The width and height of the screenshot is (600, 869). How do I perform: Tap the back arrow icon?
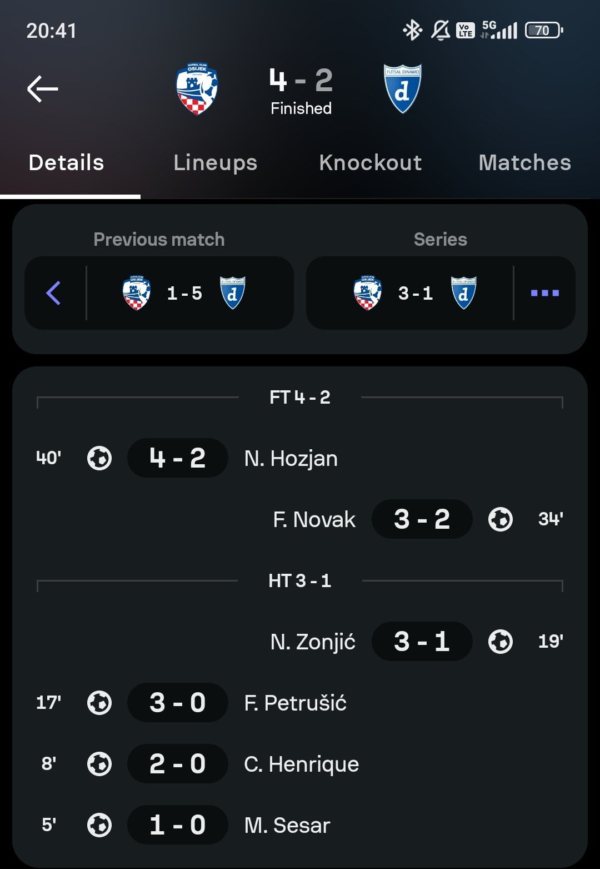[x=43, y=89]
